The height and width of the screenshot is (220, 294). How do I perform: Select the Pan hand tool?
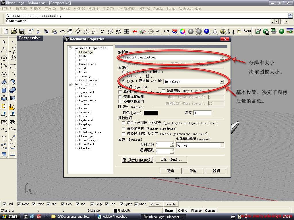pos(70,31)
